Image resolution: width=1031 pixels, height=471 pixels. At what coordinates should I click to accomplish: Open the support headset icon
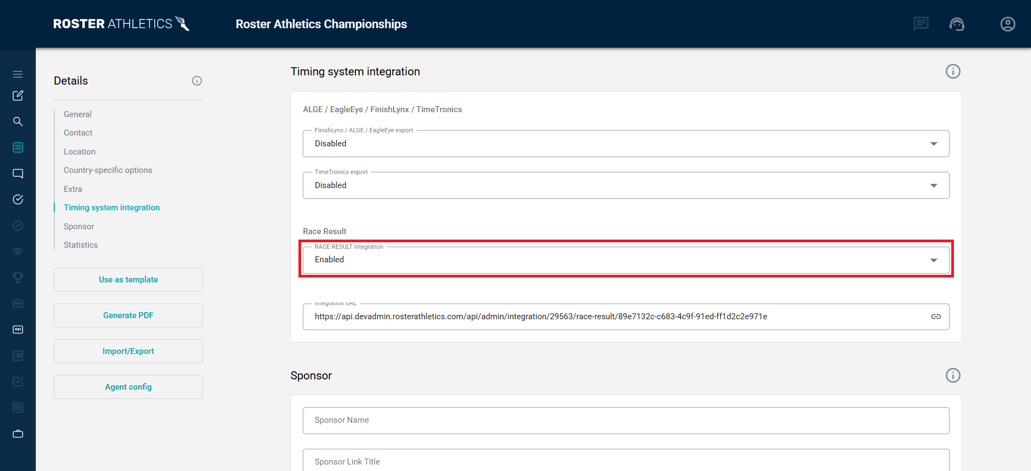click(957, 24)
